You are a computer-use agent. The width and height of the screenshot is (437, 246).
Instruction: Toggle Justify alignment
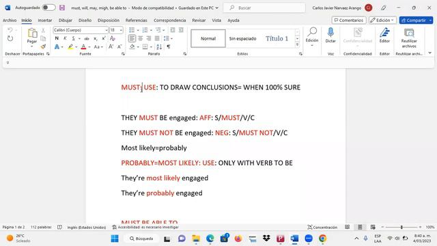click(x=157, y=38)
